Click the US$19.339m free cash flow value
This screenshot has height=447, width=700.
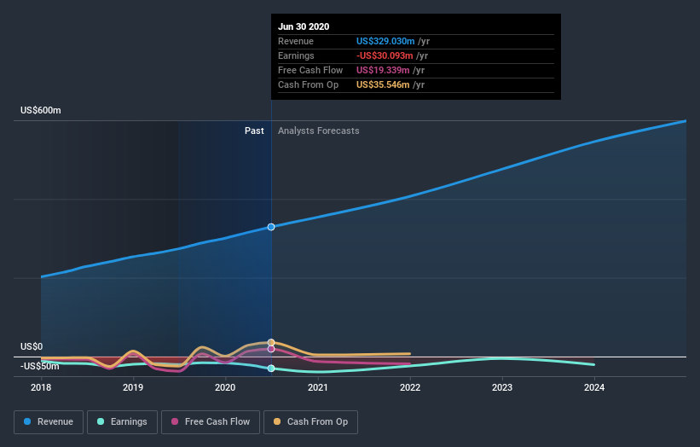pos(383,70)
